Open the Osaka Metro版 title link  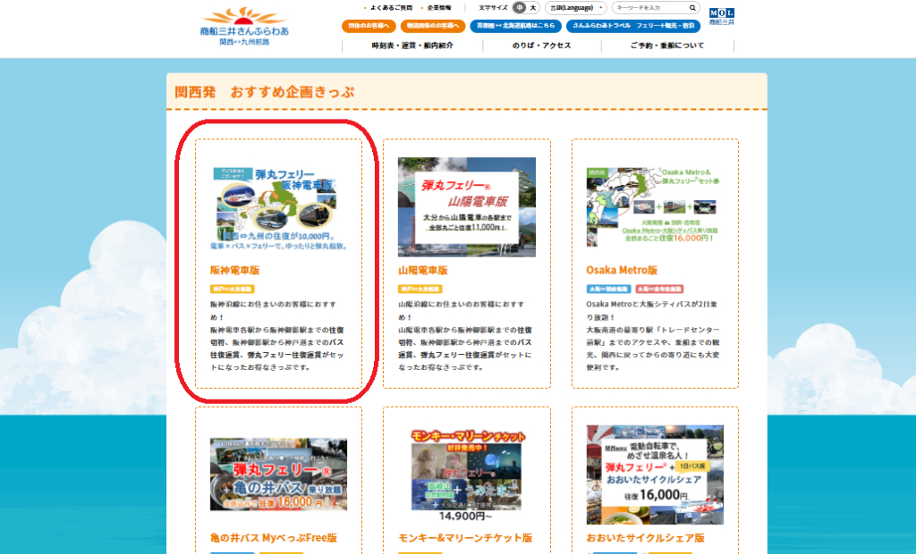coord(622,270)
